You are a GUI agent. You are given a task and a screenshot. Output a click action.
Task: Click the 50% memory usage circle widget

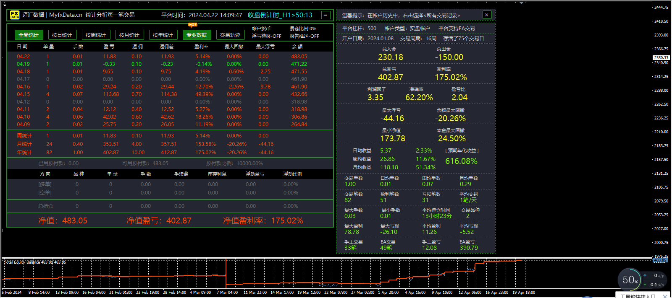click(x=630, y=280)
